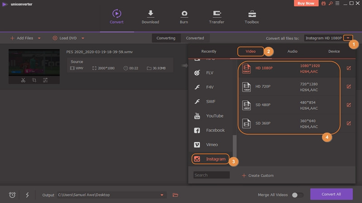
Task: Click the effects adjust sliders icon
Action: (x=45, y=80)
